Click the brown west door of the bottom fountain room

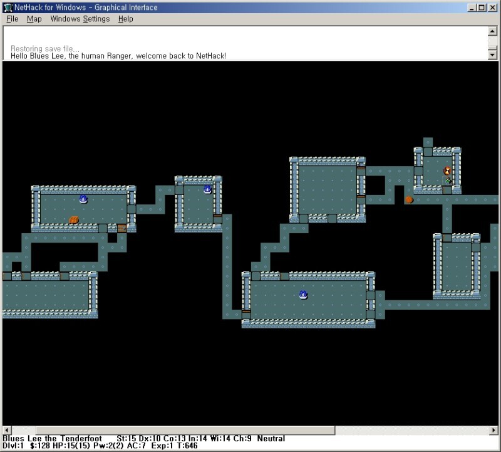(246, 315)
